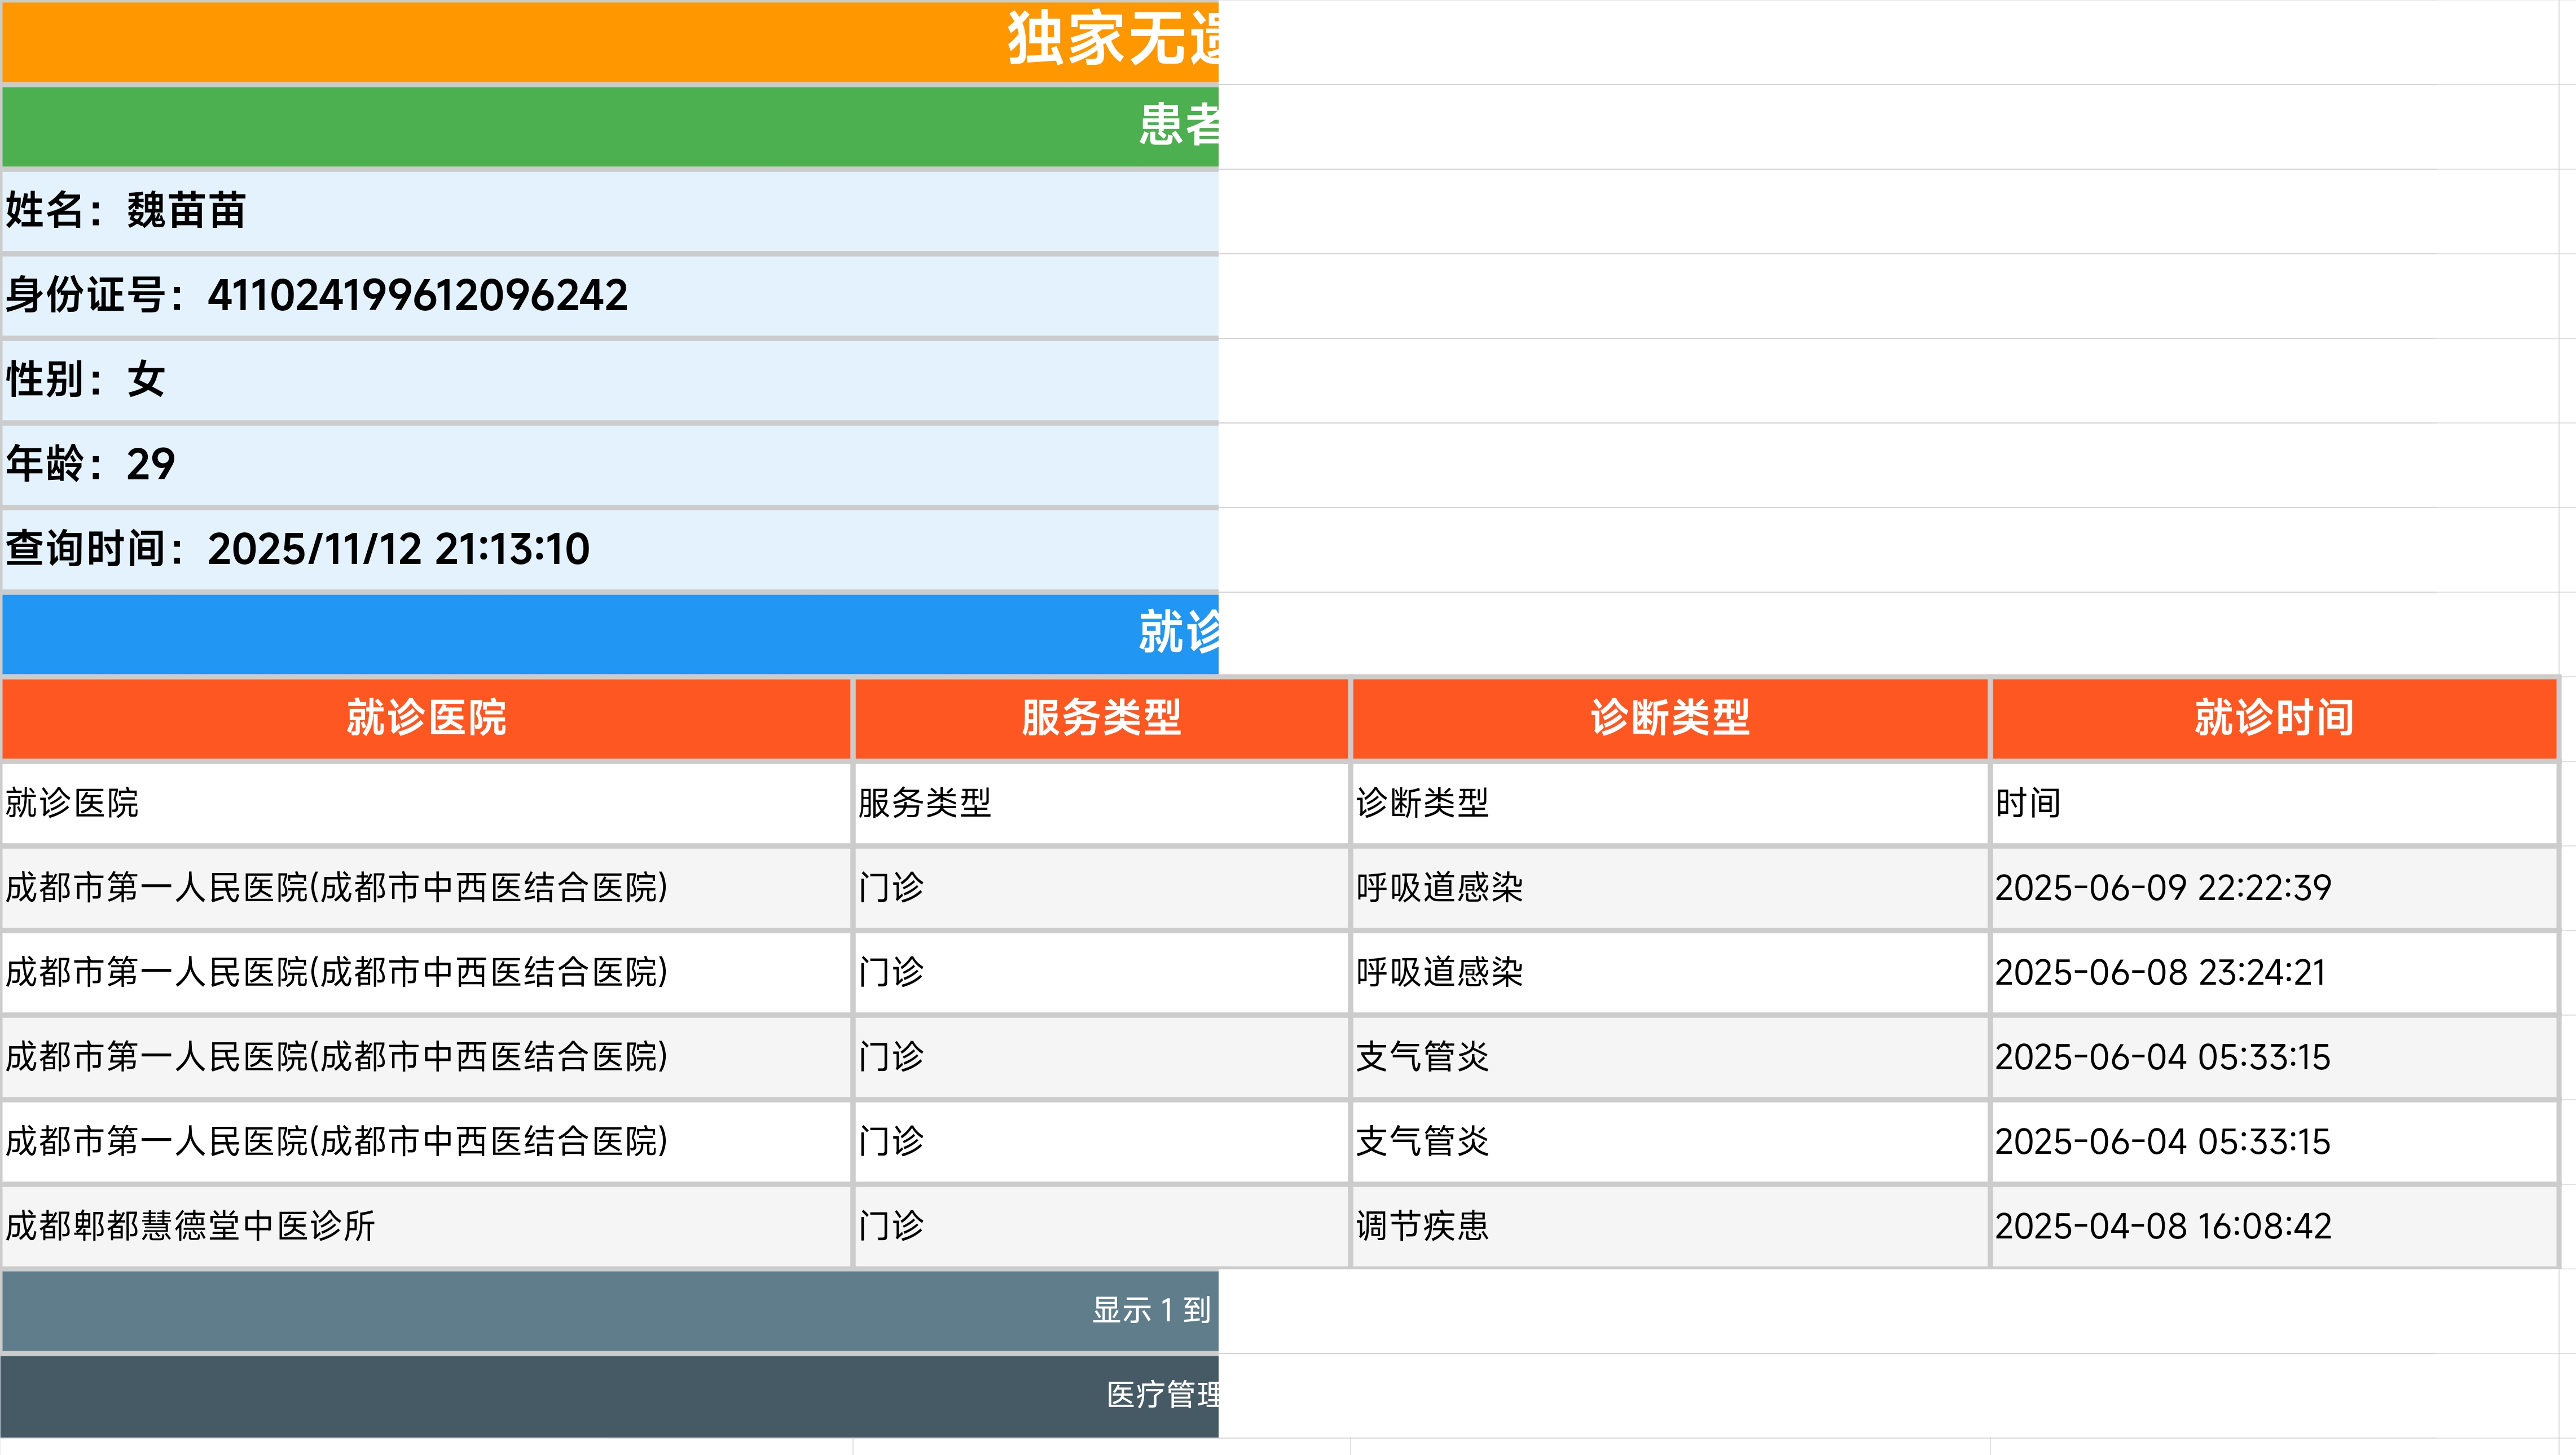Click the orange 就诊医院 column header
Viewport: 2576px width, 1455px height.
point(426,718)
